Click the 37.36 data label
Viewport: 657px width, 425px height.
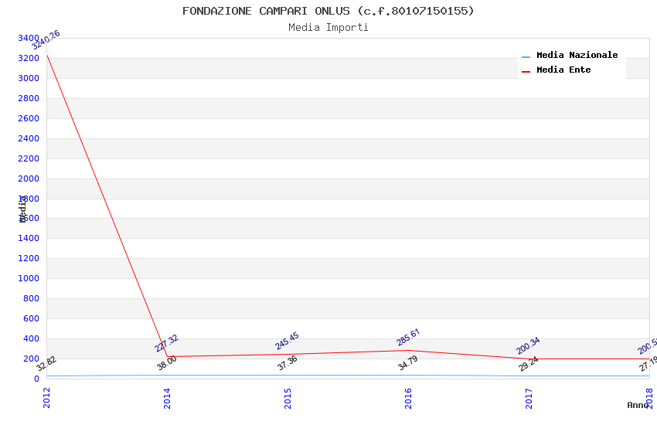tap(287, 362)
